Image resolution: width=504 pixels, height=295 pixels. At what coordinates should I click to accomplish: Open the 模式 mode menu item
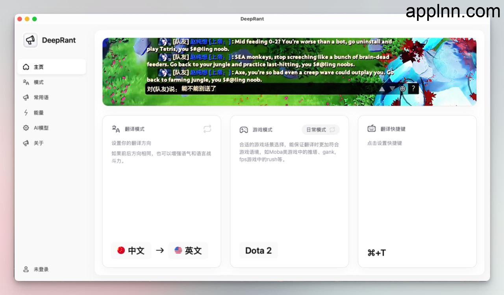52,82
